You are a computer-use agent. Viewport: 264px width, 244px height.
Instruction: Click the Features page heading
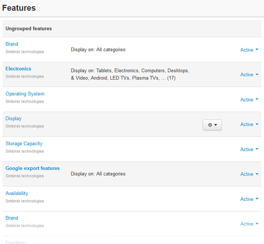click(x=19, y=8)
